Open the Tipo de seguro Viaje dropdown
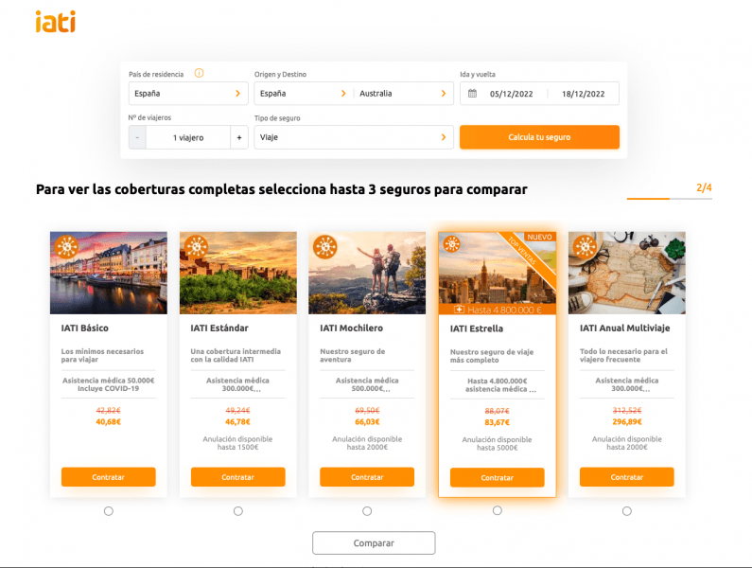Viewport: 752px width, 568px height. coord(354,137)
